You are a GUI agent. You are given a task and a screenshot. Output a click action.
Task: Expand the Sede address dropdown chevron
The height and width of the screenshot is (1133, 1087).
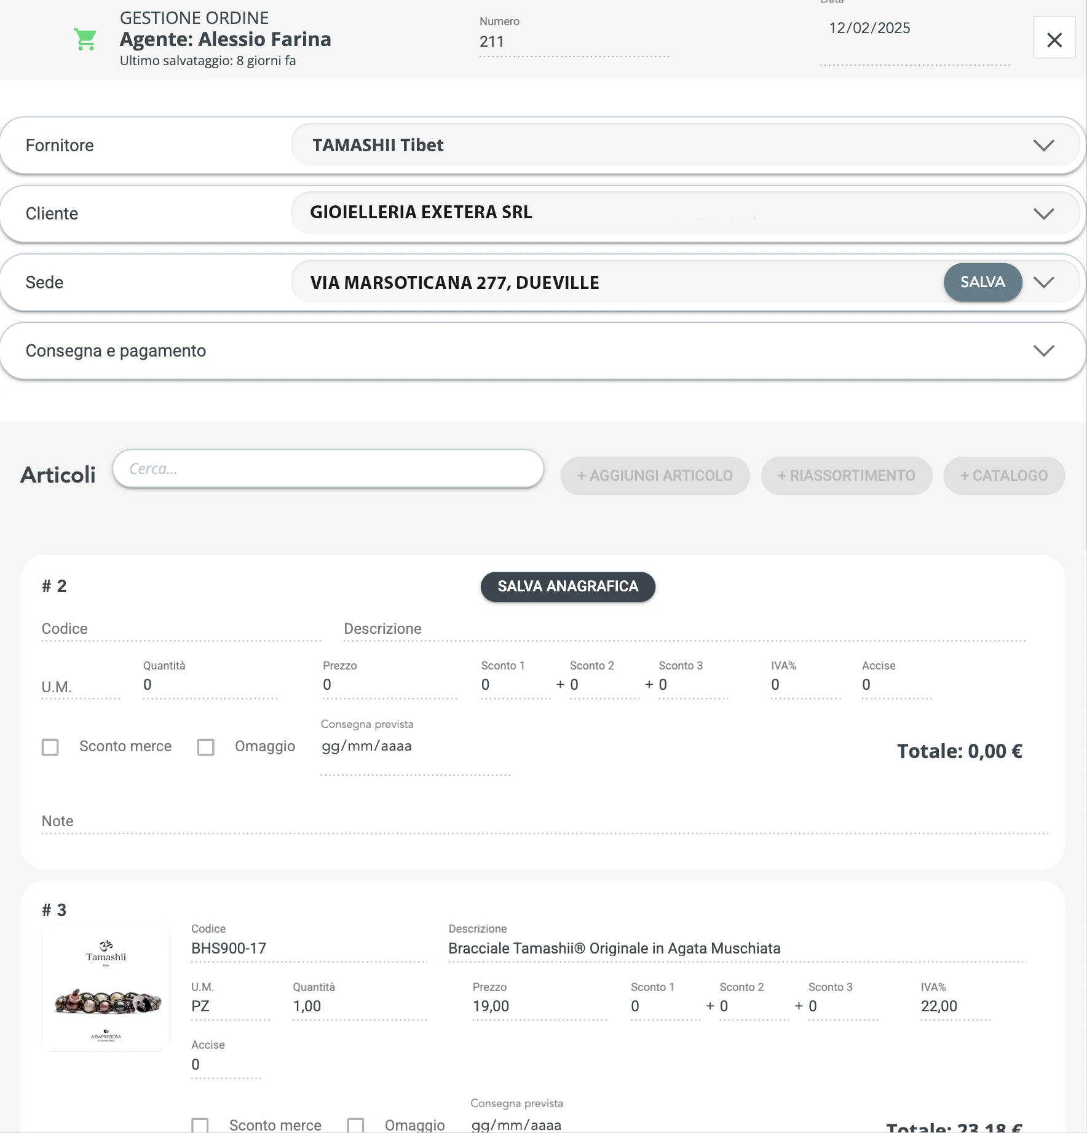[x=1043, y=282]
